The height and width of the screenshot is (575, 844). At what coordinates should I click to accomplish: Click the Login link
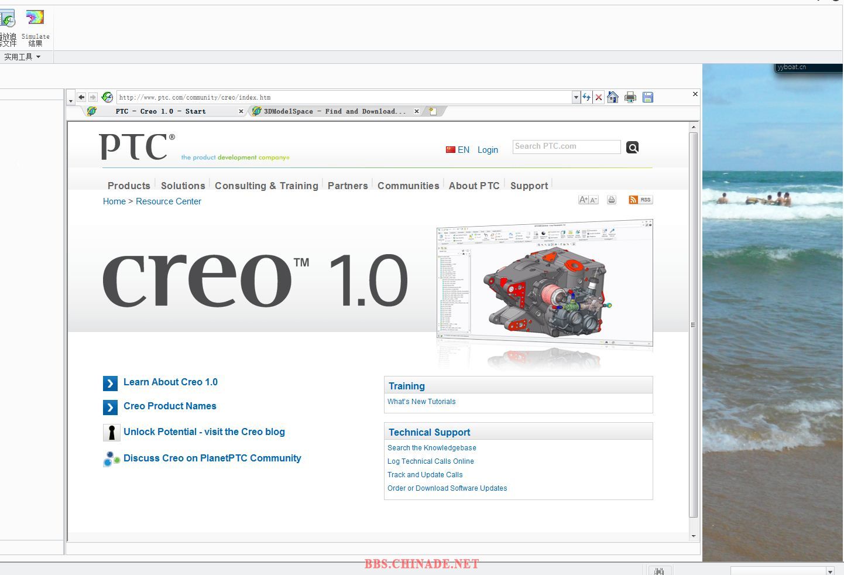coord(488,150)
